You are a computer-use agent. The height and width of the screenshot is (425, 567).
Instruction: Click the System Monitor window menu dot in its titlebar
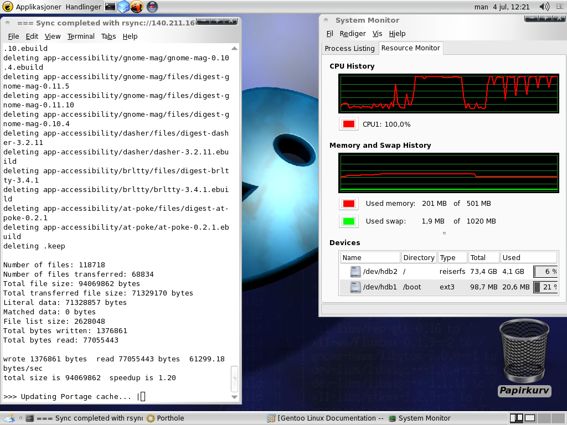(326, 20)
